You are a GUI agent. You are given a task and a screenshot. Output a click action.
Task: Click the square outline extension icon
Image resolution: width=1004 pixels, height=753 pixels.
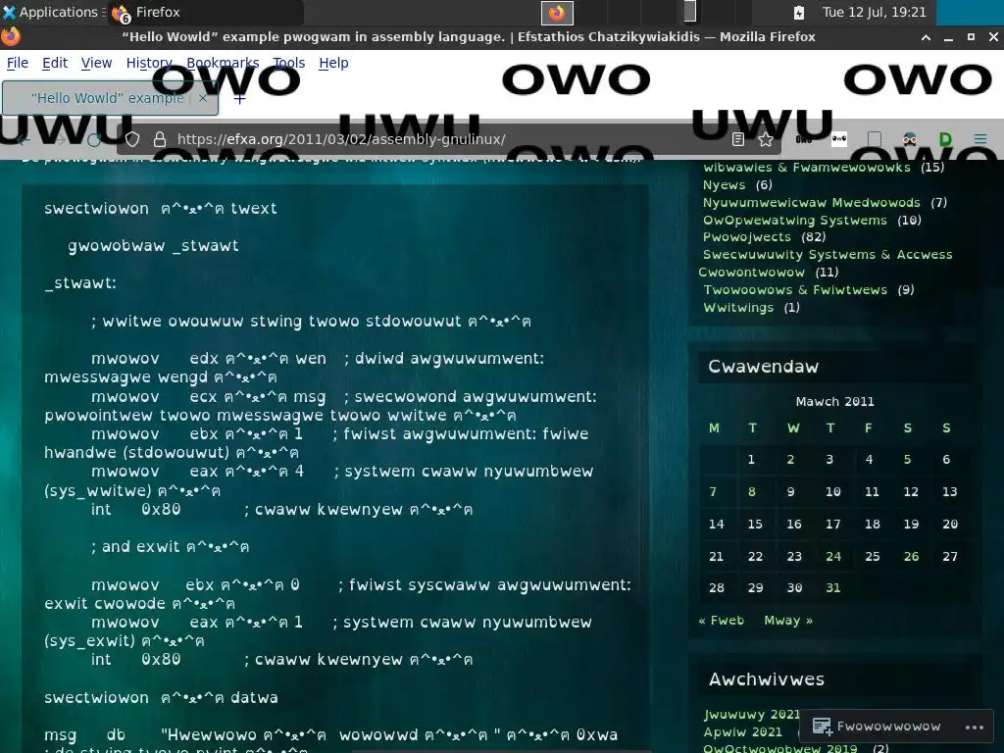[874, 139]
